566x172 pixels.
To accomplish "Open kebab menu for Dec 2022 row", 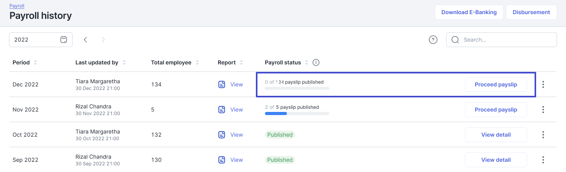I will 543,84.
